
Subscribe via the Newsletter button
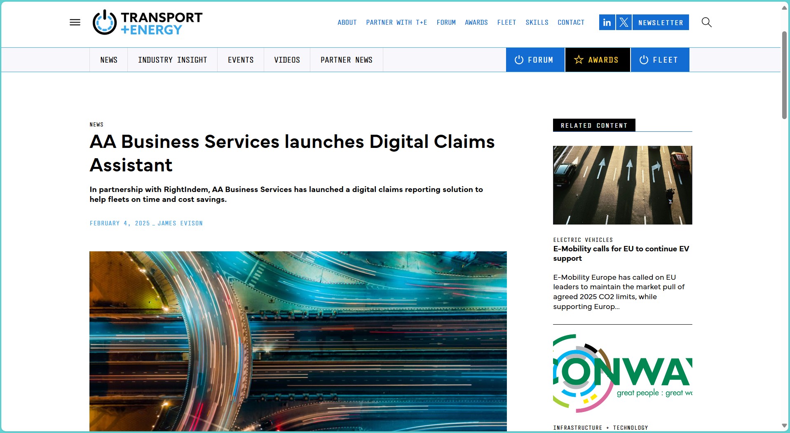point(661,22)
